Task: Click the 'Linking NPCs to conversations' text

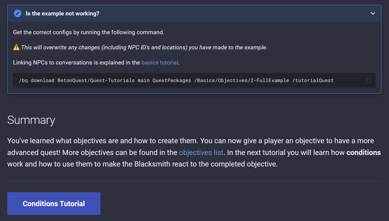Action: pos(77,63)
